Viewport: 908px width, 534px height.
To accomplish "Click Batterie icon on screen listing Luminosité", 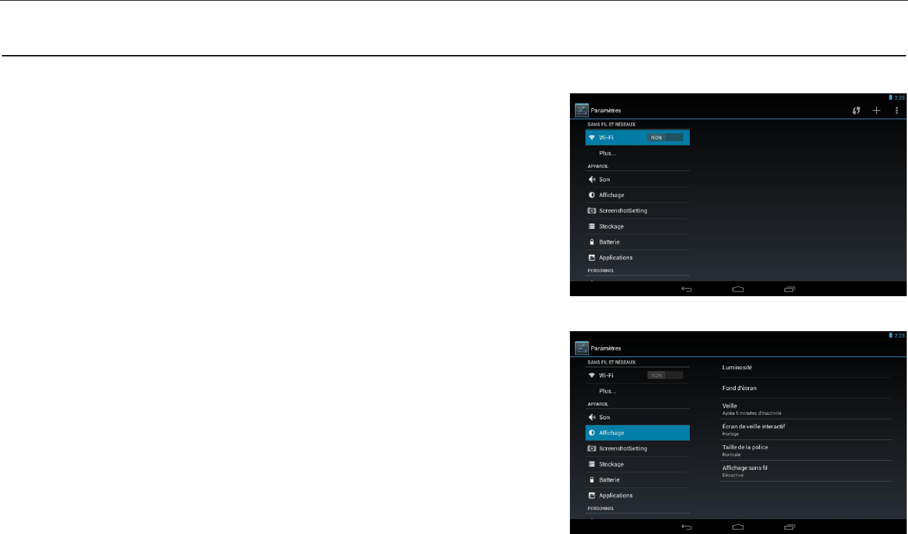I will [x=591, y=480].
